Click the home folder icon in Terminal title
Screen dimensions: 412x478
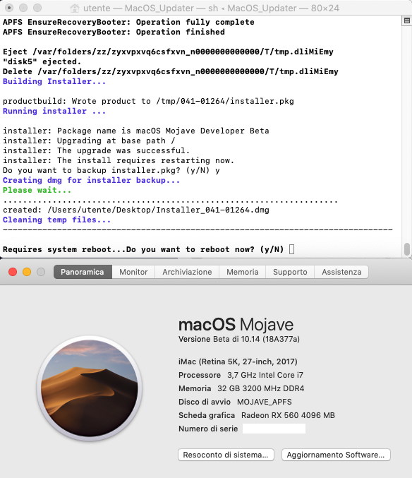tap(75, 8)
